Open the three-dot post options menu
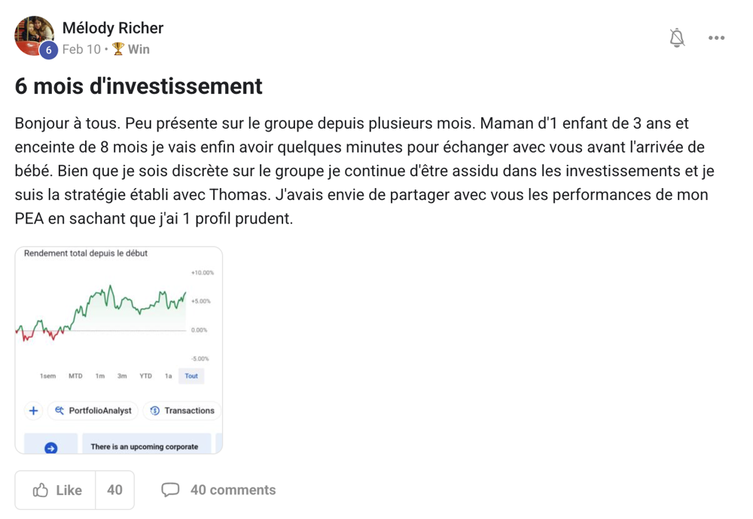Image resolution: width=753 pixels, height=519 pixels. (716, 37)
